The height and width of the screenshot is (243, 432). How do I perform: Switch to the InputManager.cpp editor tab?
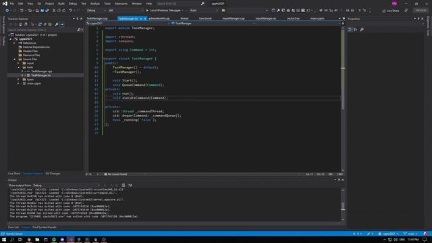tap(234, 18)
